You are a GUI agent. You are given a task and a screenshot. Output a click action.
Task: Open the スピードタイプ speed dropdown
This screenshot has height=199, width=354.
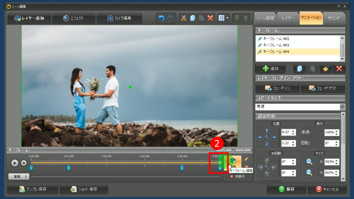(342, 107)
